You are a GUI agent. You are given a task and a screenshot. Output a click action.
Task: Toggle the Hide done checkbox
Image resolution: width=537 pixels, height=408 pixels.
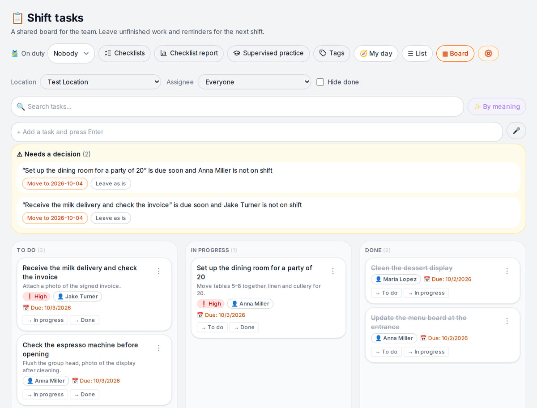pyautogui.click(x=320, y=82)
